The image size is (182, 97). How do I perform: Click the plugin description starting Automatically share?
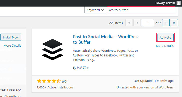[105, 55]
